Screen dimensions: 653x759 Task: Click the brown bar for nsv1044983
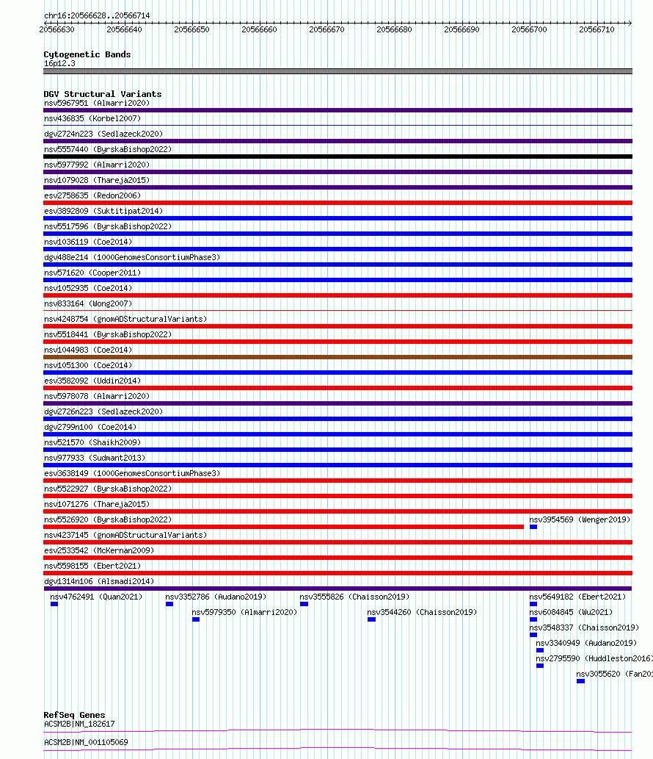338,357
